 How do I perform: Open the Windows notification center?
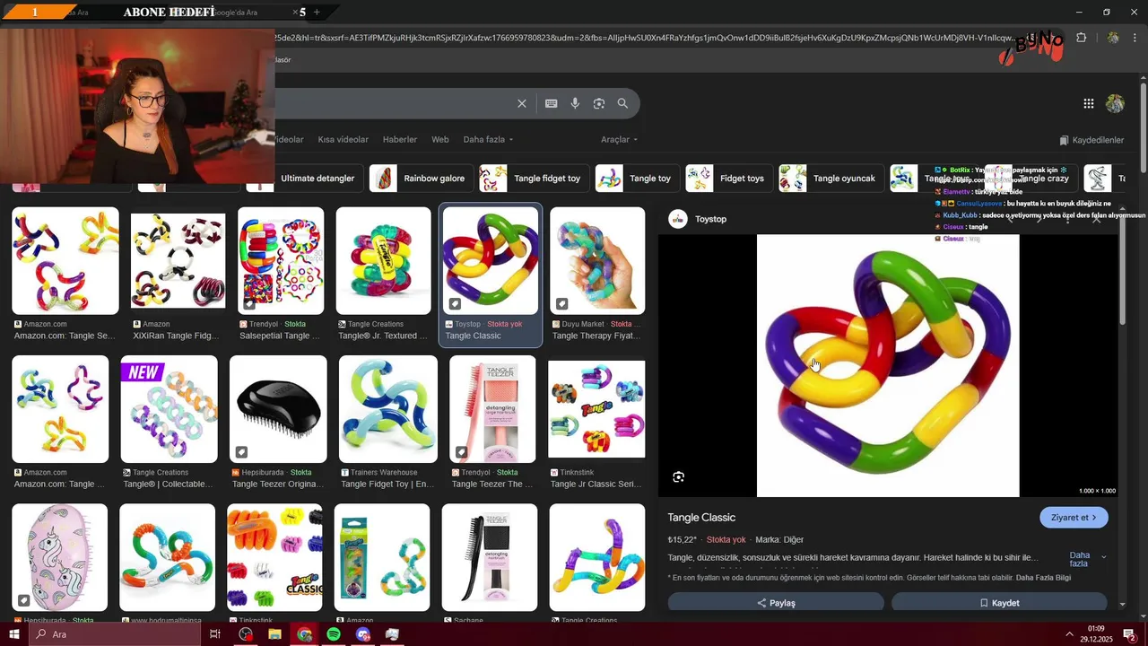1129,634
